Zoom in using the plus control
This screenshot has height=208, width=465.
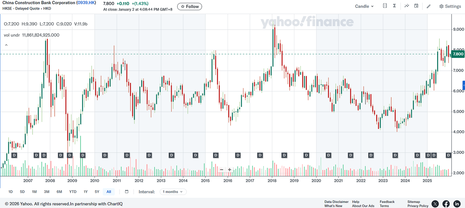click(x=229, y=170)
